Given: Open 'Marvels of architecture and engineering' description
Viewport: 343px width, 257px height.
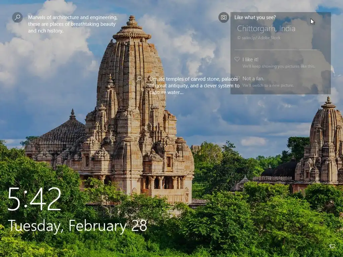Looking at the screenshot, I should (x=73, y=24).
